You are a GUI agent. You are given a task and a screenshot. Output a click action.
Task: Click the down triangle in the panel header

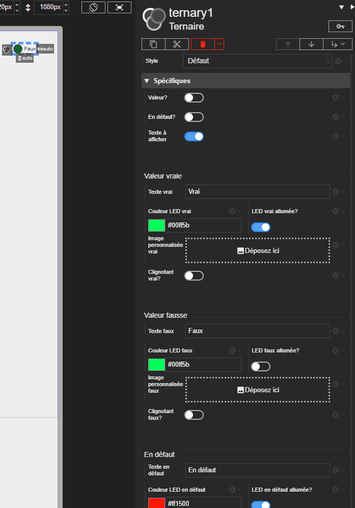tap(341, 7)
